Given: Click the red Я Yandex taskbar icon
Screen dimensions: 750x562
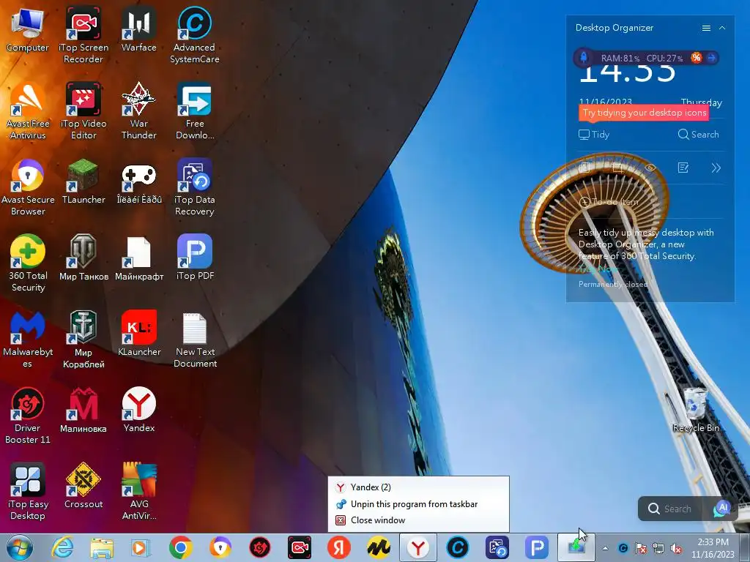Looking at the screenshot, I should pyautogui.click(x=338, y=547).
